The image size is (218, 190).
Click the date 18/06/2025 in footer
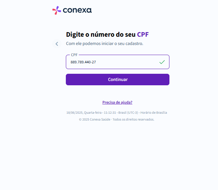tap(74, 113)
